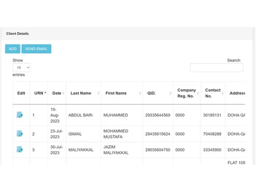The image size is (256, 192).
Task: Click the FLAT 105 address text
Action: (x=237, y=163)
